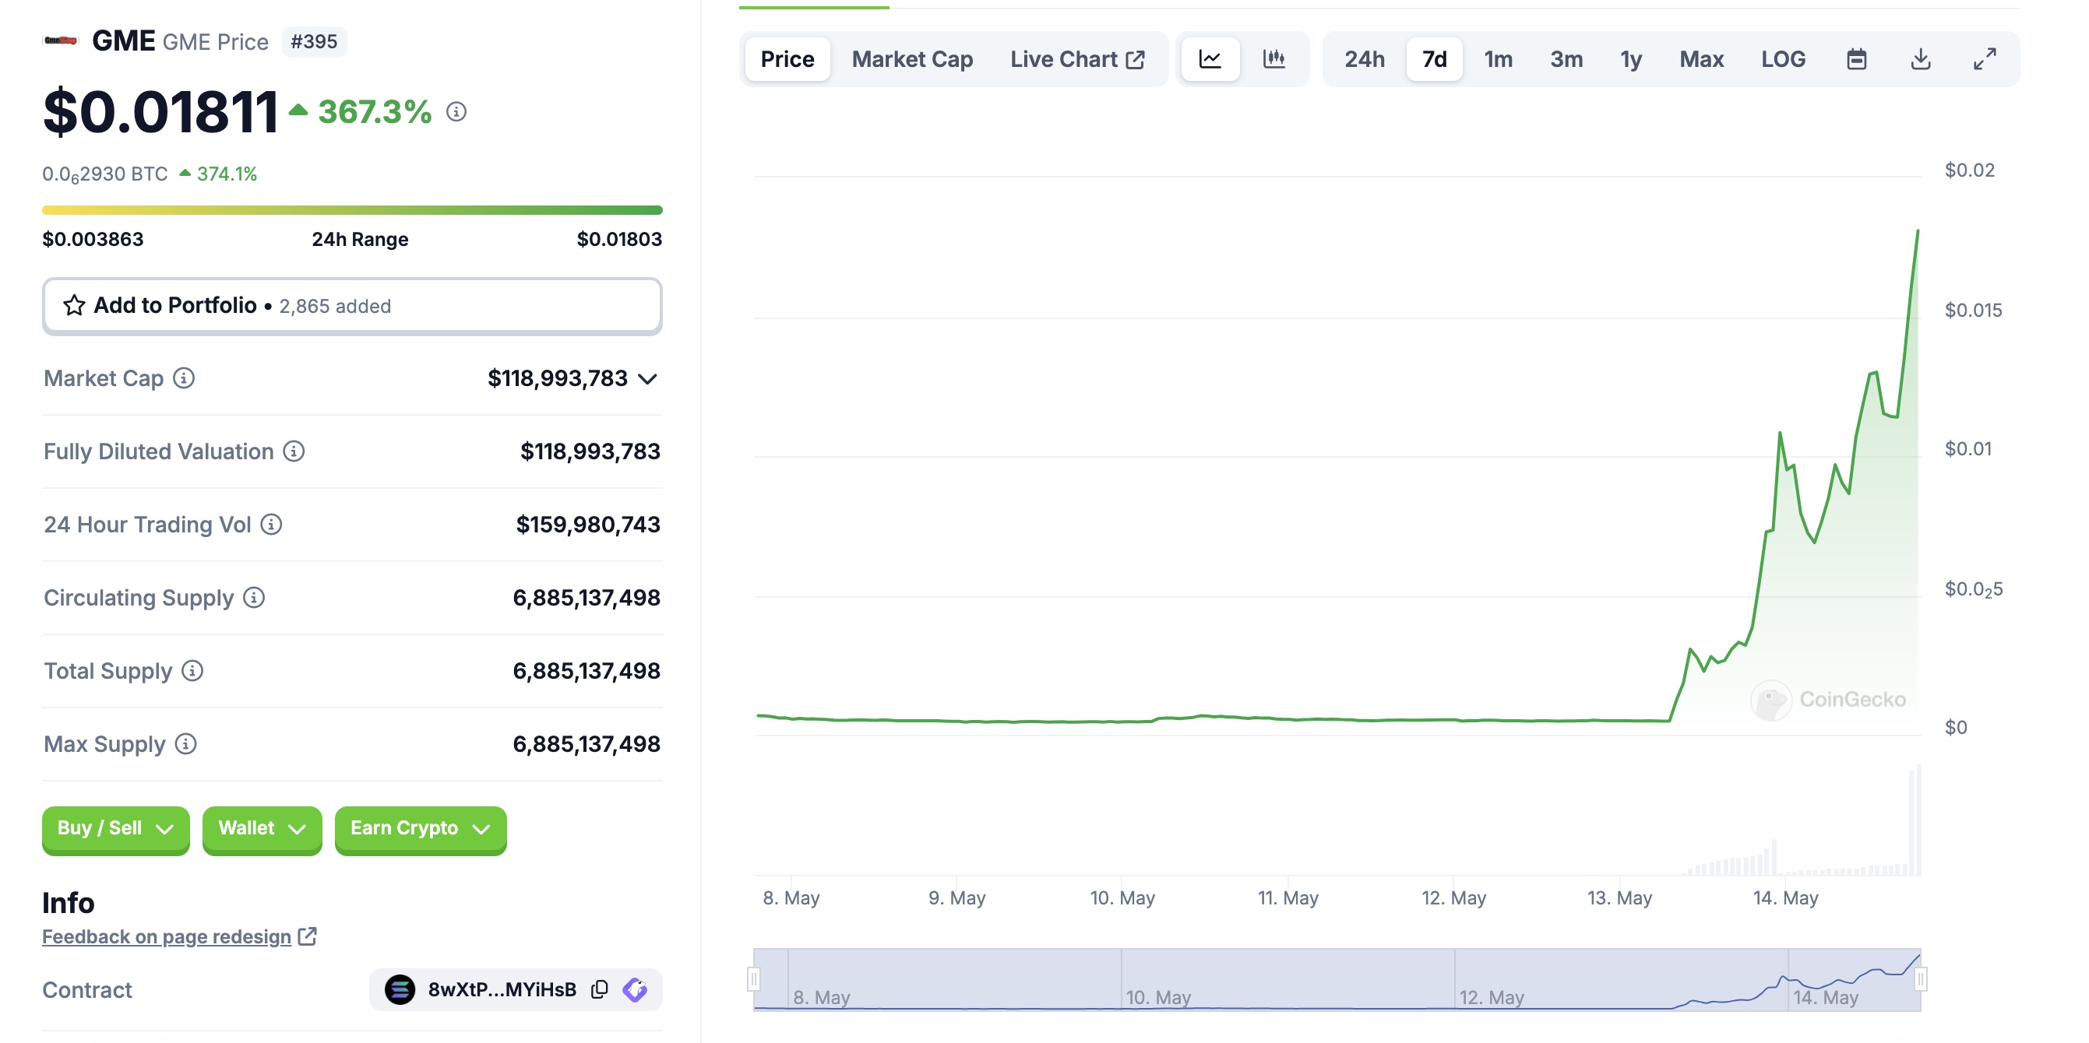Select the 24h time range

tap(1364, 59)
